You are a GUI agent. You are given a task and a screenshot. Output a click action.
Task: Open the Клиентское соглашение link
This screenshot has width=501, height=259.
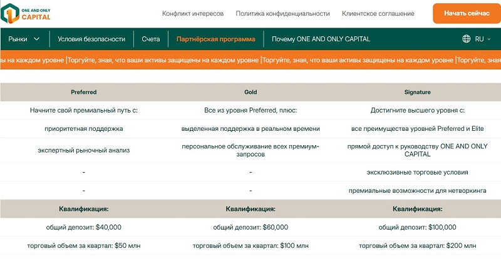click(378, 13)
